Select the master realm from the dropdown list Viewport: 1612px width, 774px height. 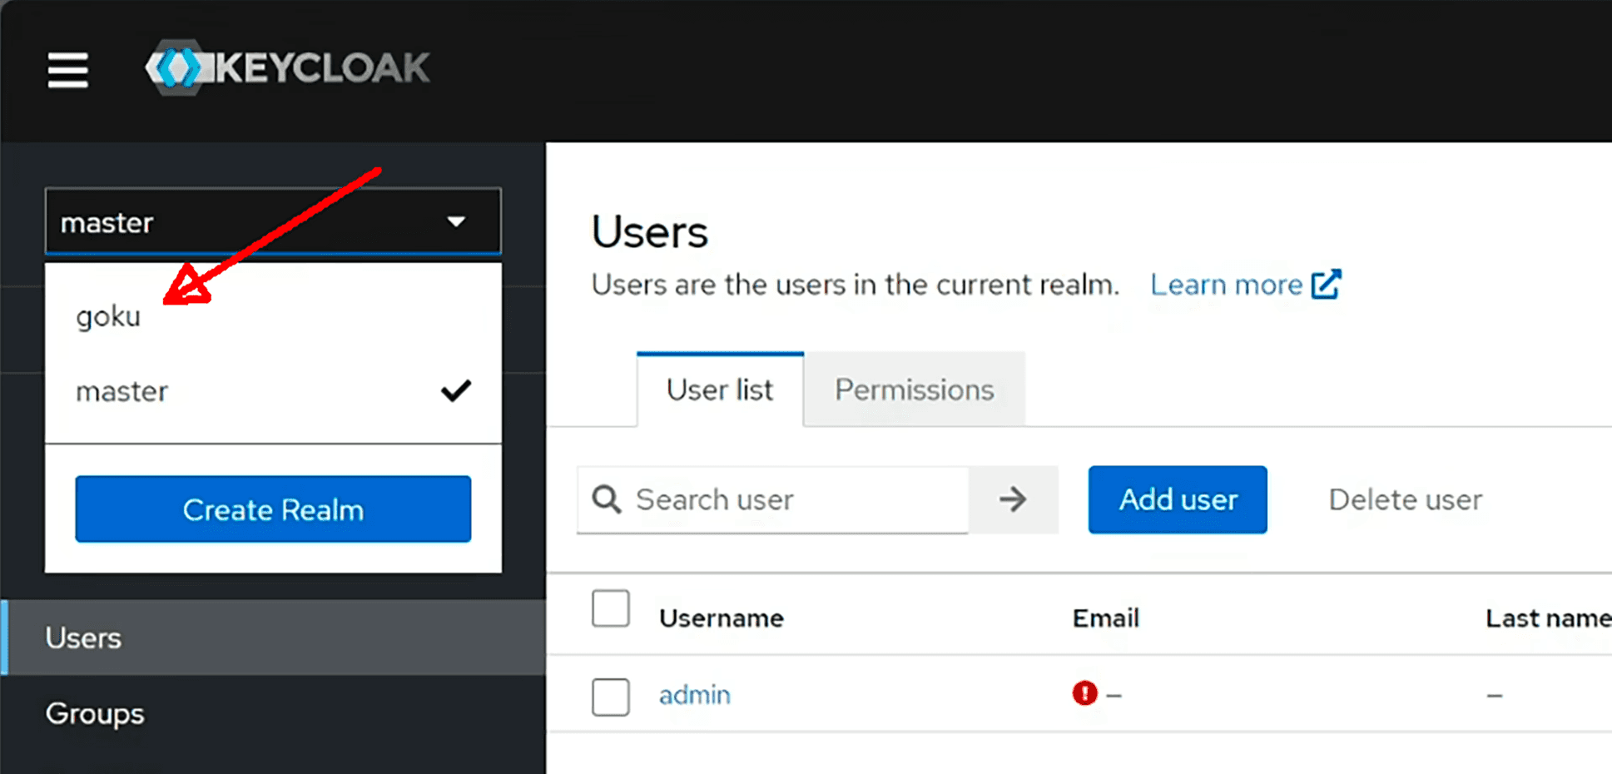click(x=122, y=391)
